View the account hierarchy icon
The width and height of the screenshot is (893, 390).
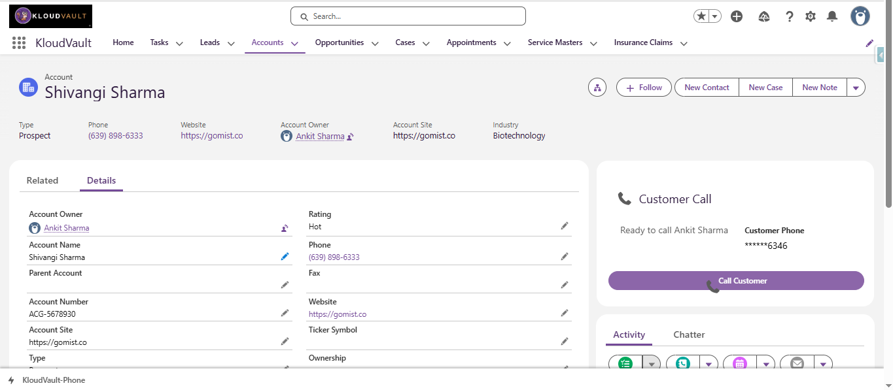tap(597, 88)
